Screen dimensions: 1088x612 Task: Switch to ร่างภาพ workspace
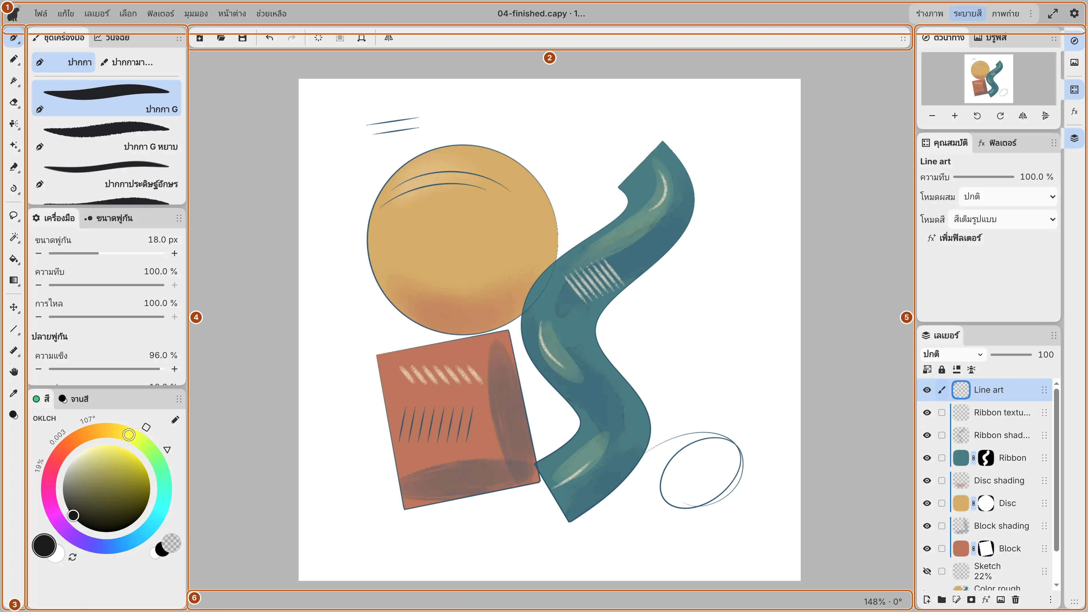pos(930,14)
